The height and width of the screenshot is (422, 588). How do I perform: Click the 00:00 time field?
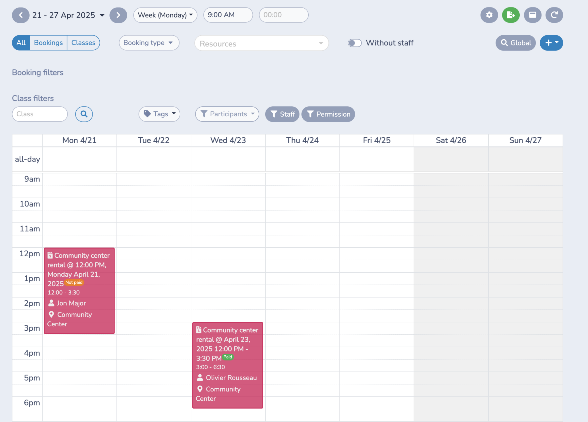pos(284,15)
